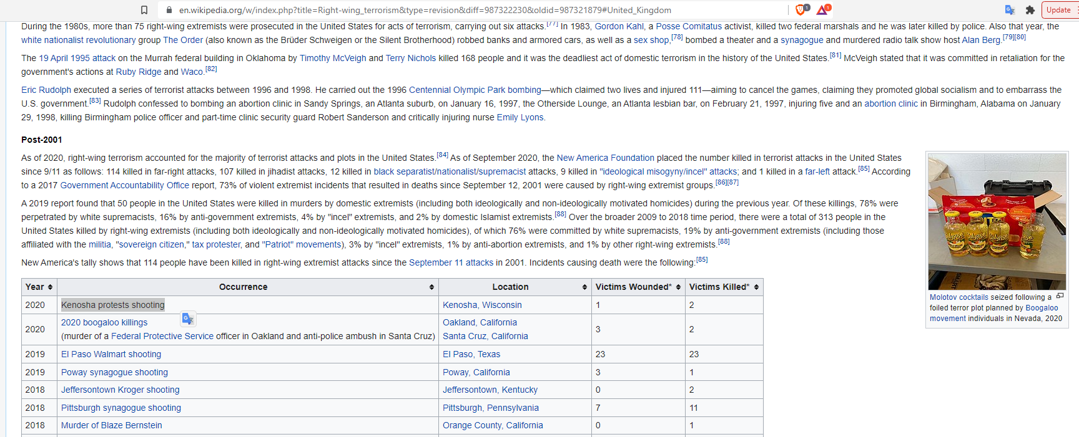This screenshot has width=1079, height=437.
Task: Sort table by Occurrence column arrows
Action: pos(431,287)
